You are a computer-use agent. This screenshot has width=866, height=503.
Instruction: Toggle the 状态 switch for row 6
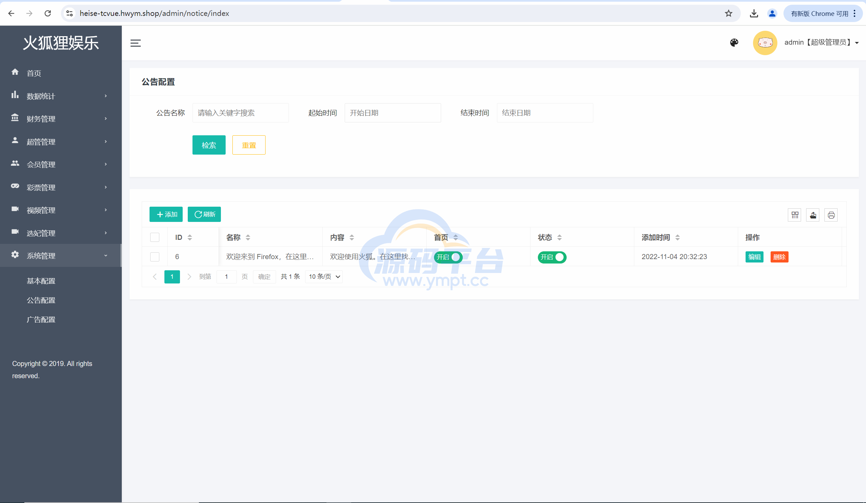(552, 257)
